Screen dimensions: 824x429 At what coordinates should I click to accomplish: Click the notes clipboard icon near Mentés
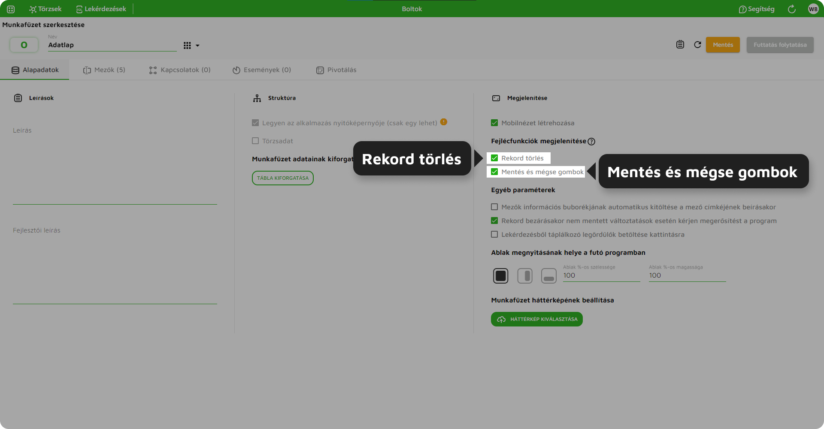coord(680,45)
